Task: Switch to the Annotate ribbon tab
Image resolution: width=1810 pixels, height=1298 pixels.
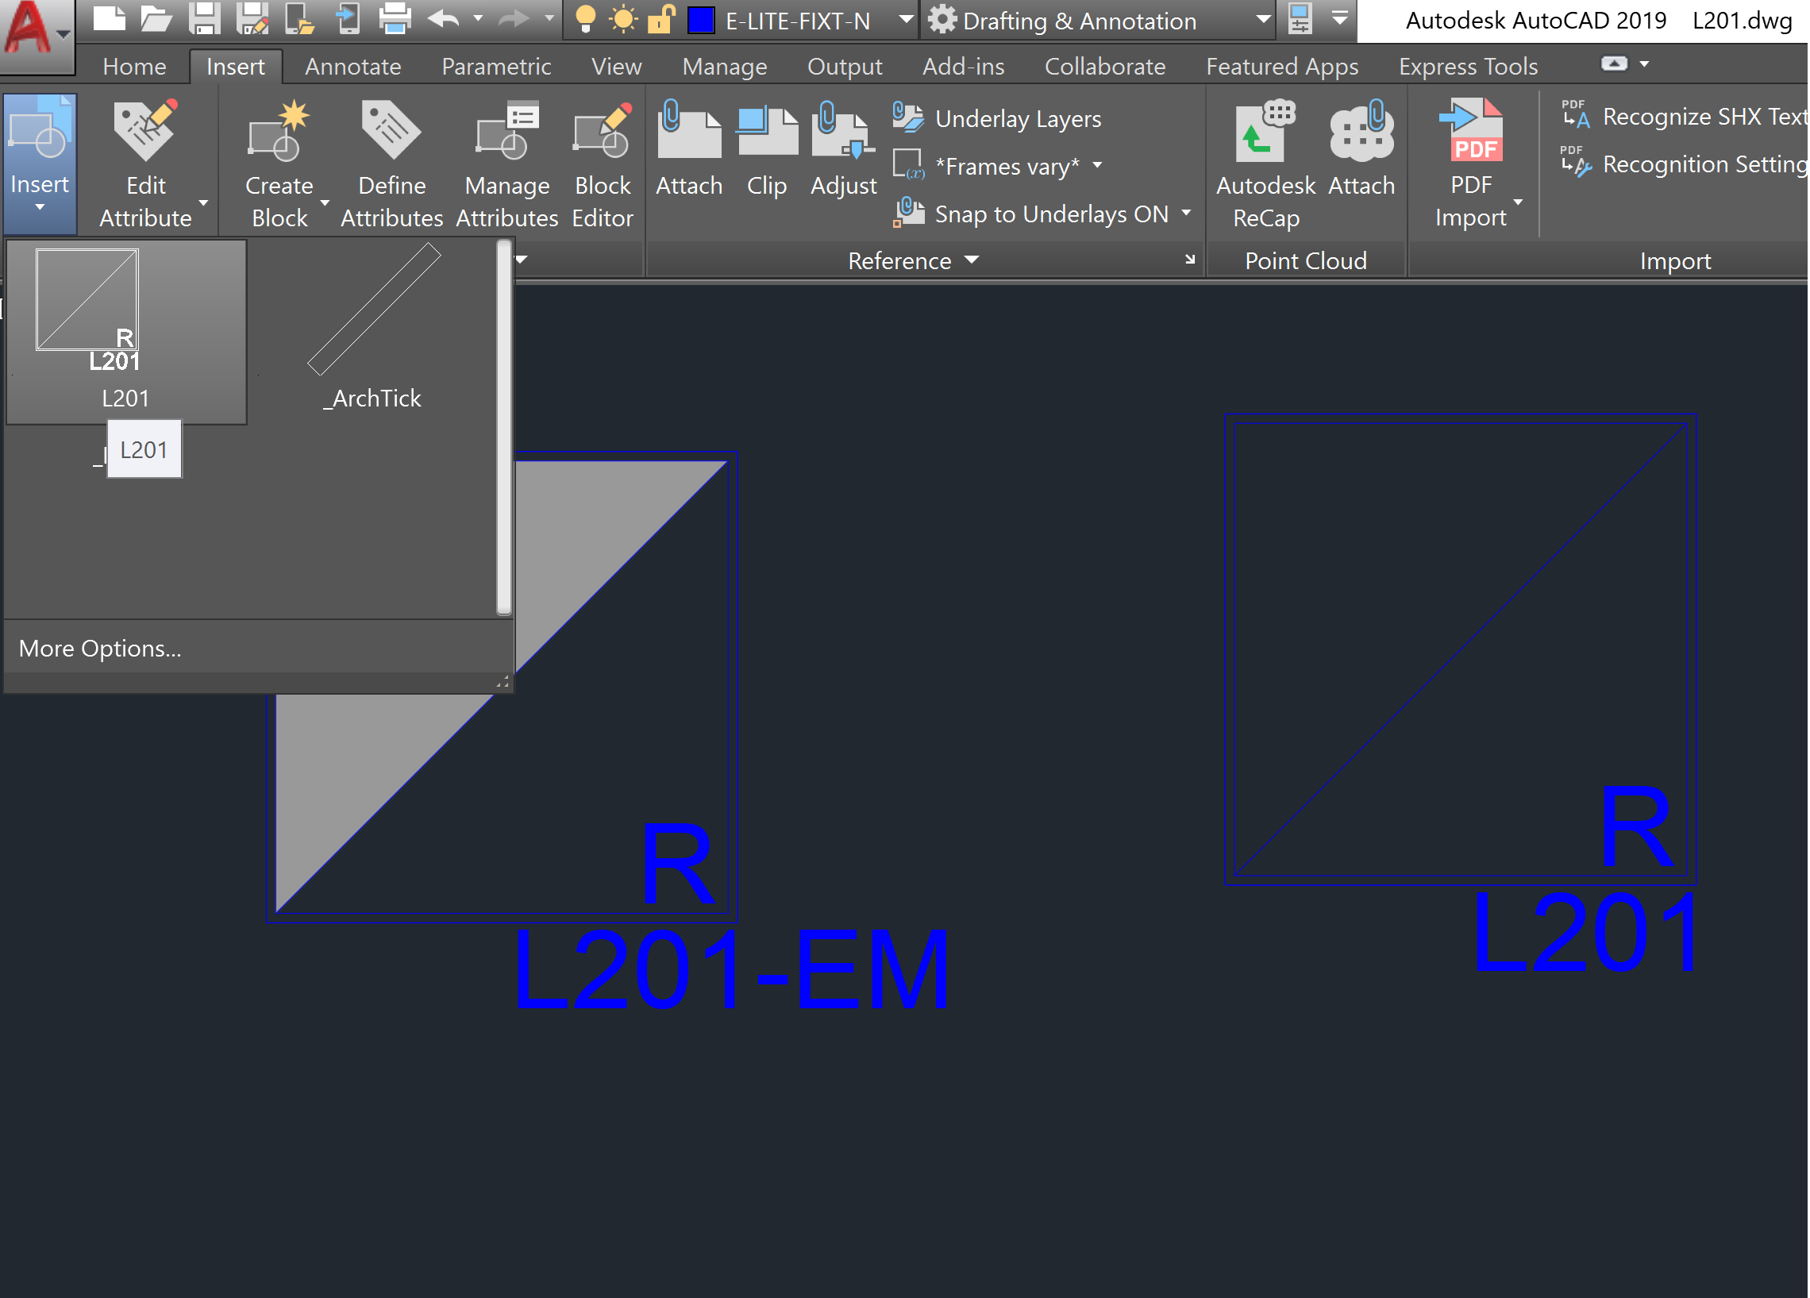Action: click(352, 66)
